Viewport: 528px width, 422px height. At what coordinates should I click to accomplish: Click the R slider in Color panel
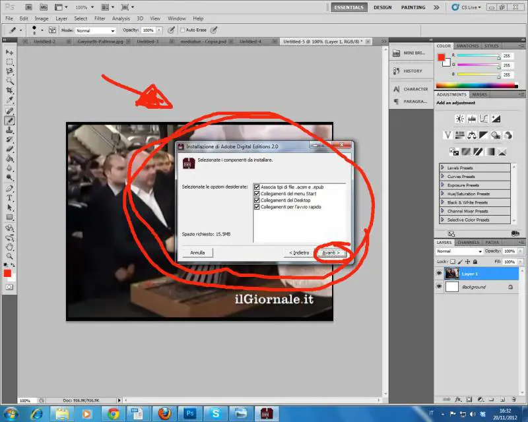click(478, 55)
